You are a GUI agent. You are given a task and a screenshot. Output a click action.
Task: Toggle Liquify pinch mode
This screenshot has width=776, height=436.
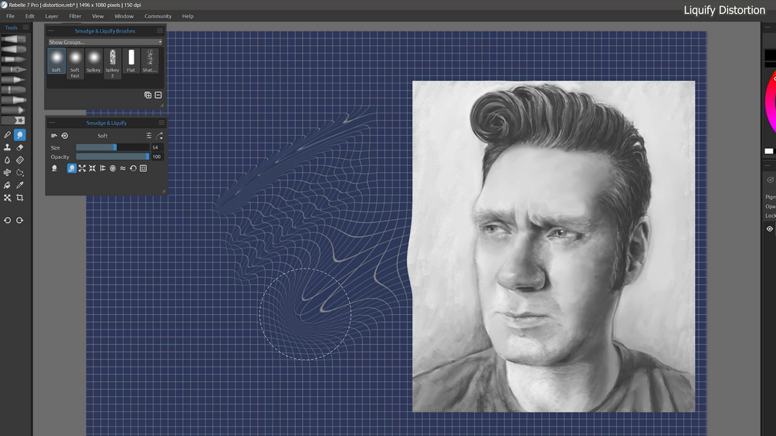pos(92,168)
